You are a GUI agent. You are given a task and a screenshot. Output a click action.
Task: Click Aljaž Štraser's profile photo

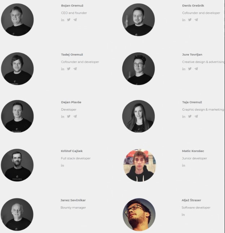[139, 215]
